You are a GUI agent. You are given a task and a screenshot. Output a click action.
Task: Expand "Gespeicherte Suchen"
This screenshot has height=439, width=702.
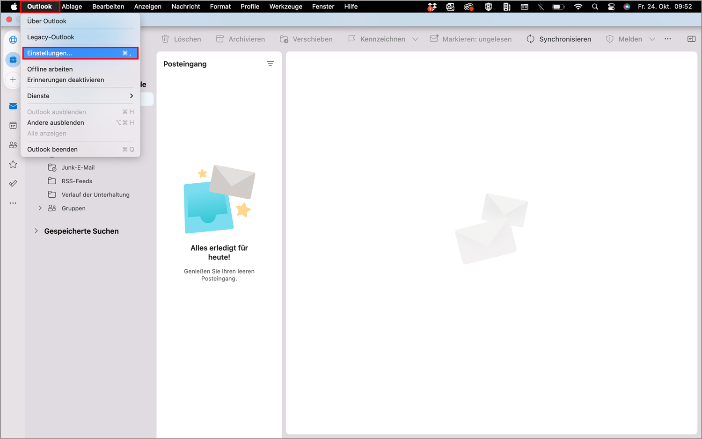coord(36,231)
